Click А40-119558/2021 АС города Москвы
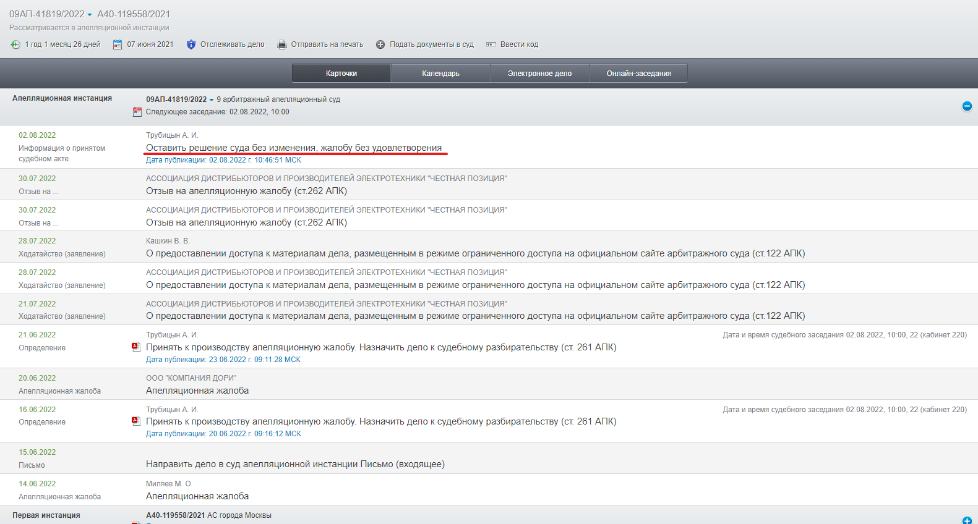The image size is (978, 524). pyautogui.click(x=208, y=515)
